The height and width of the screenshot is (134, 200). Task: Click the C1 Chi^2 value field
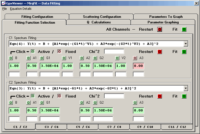[114, 52]
